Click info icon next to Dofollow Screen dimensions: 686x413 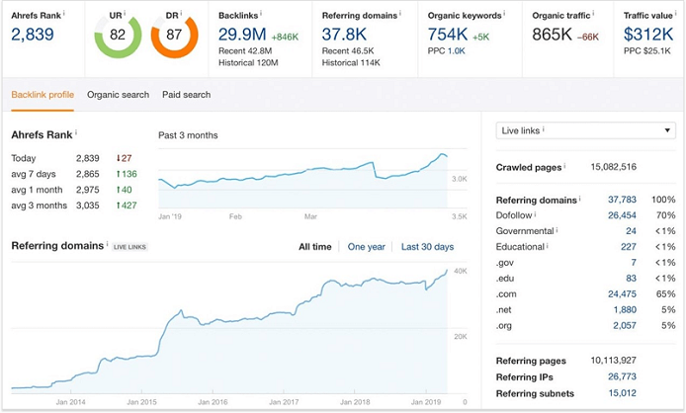pyautogui.click(x=536, y=215)
